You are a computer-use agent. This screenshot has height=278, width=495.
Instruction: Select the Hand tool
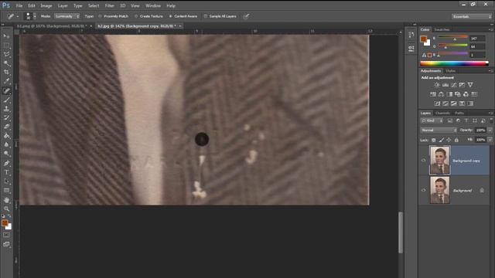6,200
